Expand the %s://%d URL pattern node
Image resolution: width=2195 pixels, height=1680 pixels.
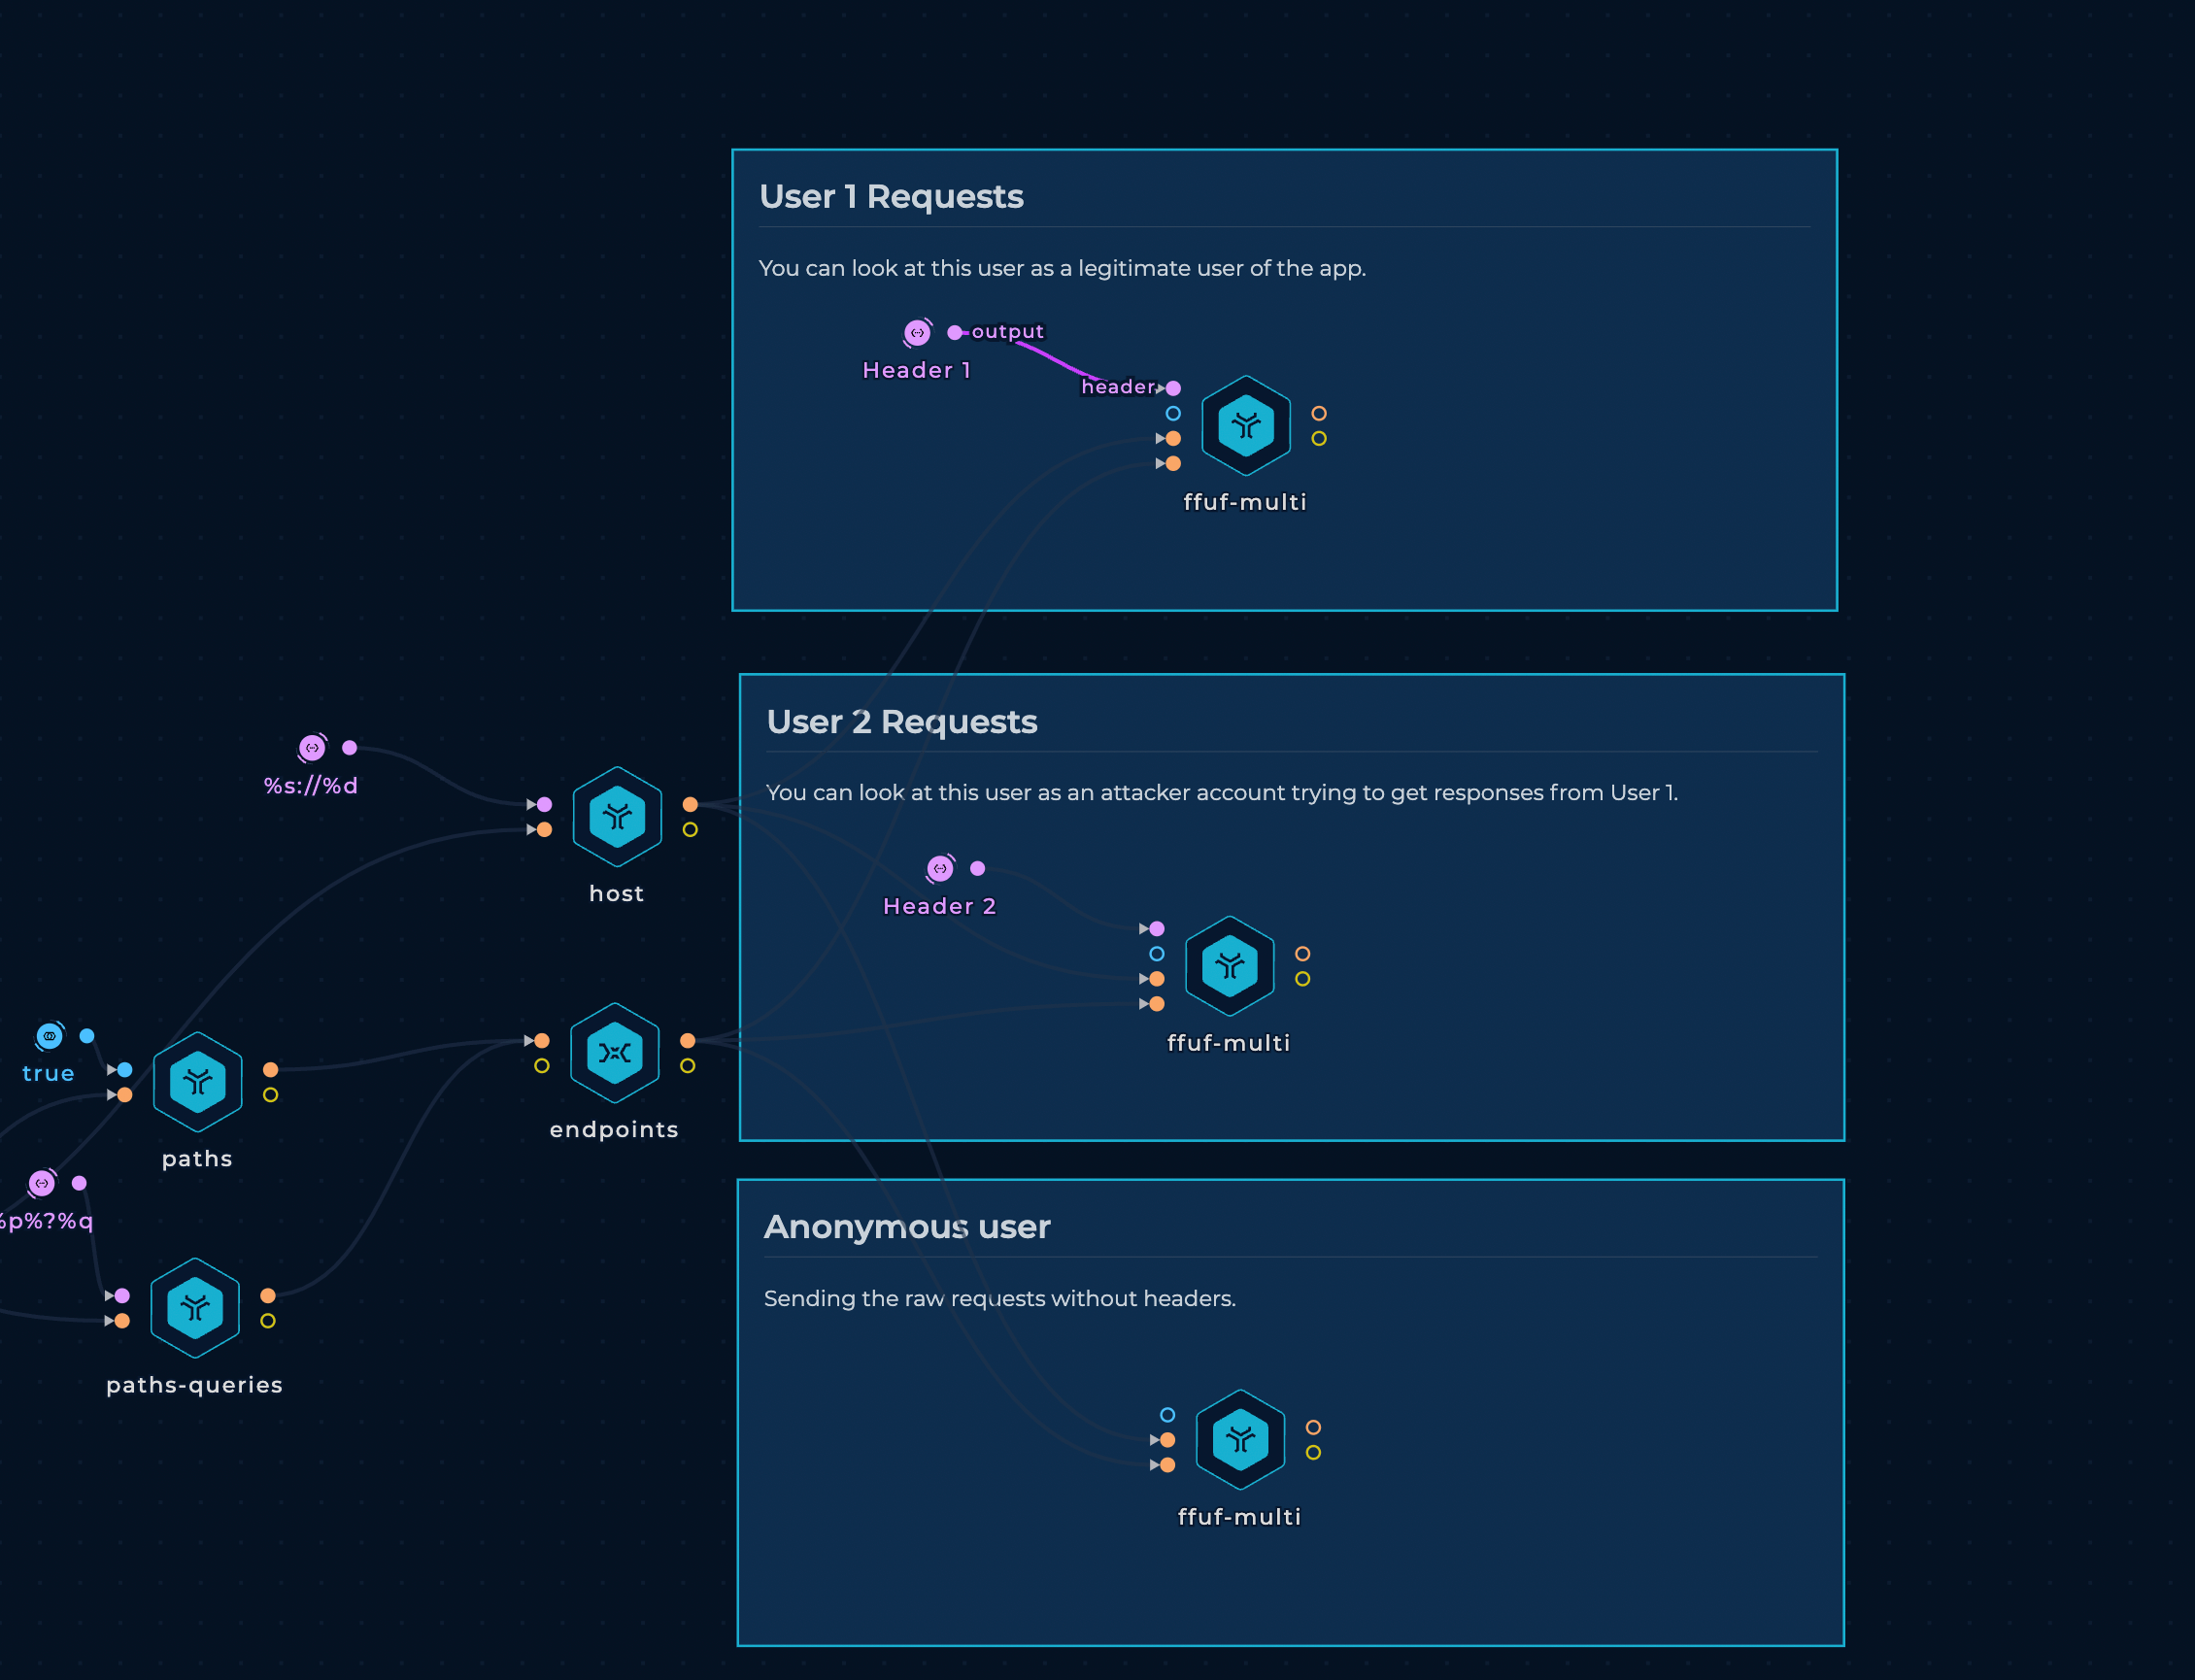314,745
